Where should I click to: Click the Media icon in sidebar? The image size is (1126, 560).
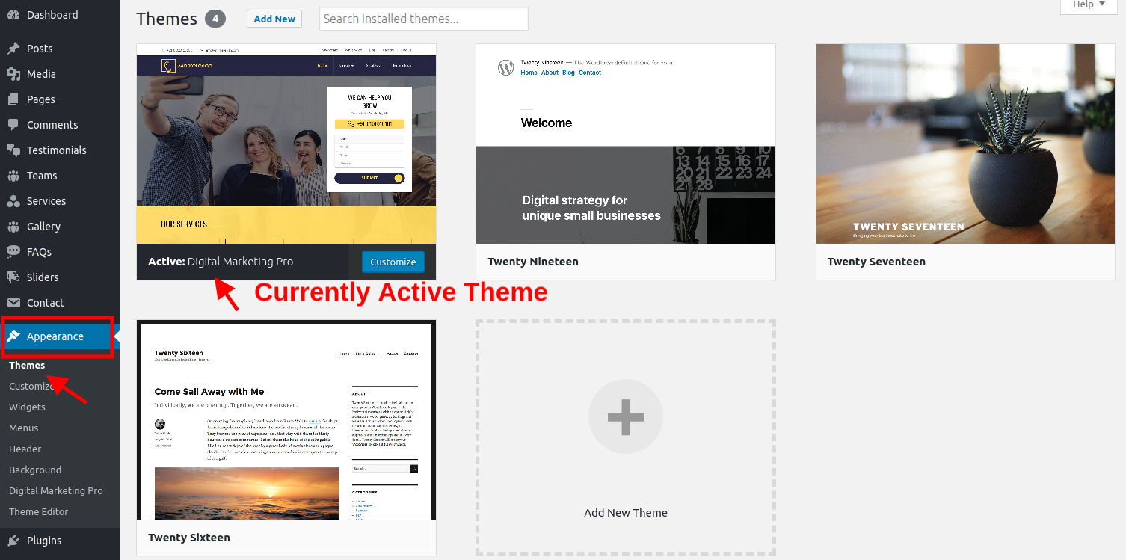[x=13, y=74]
